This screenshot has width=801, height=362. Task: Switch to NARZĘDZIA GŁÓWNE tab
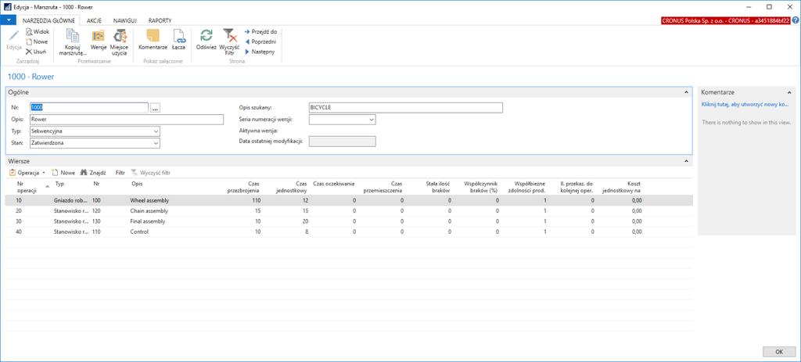(x=48, y=20)
